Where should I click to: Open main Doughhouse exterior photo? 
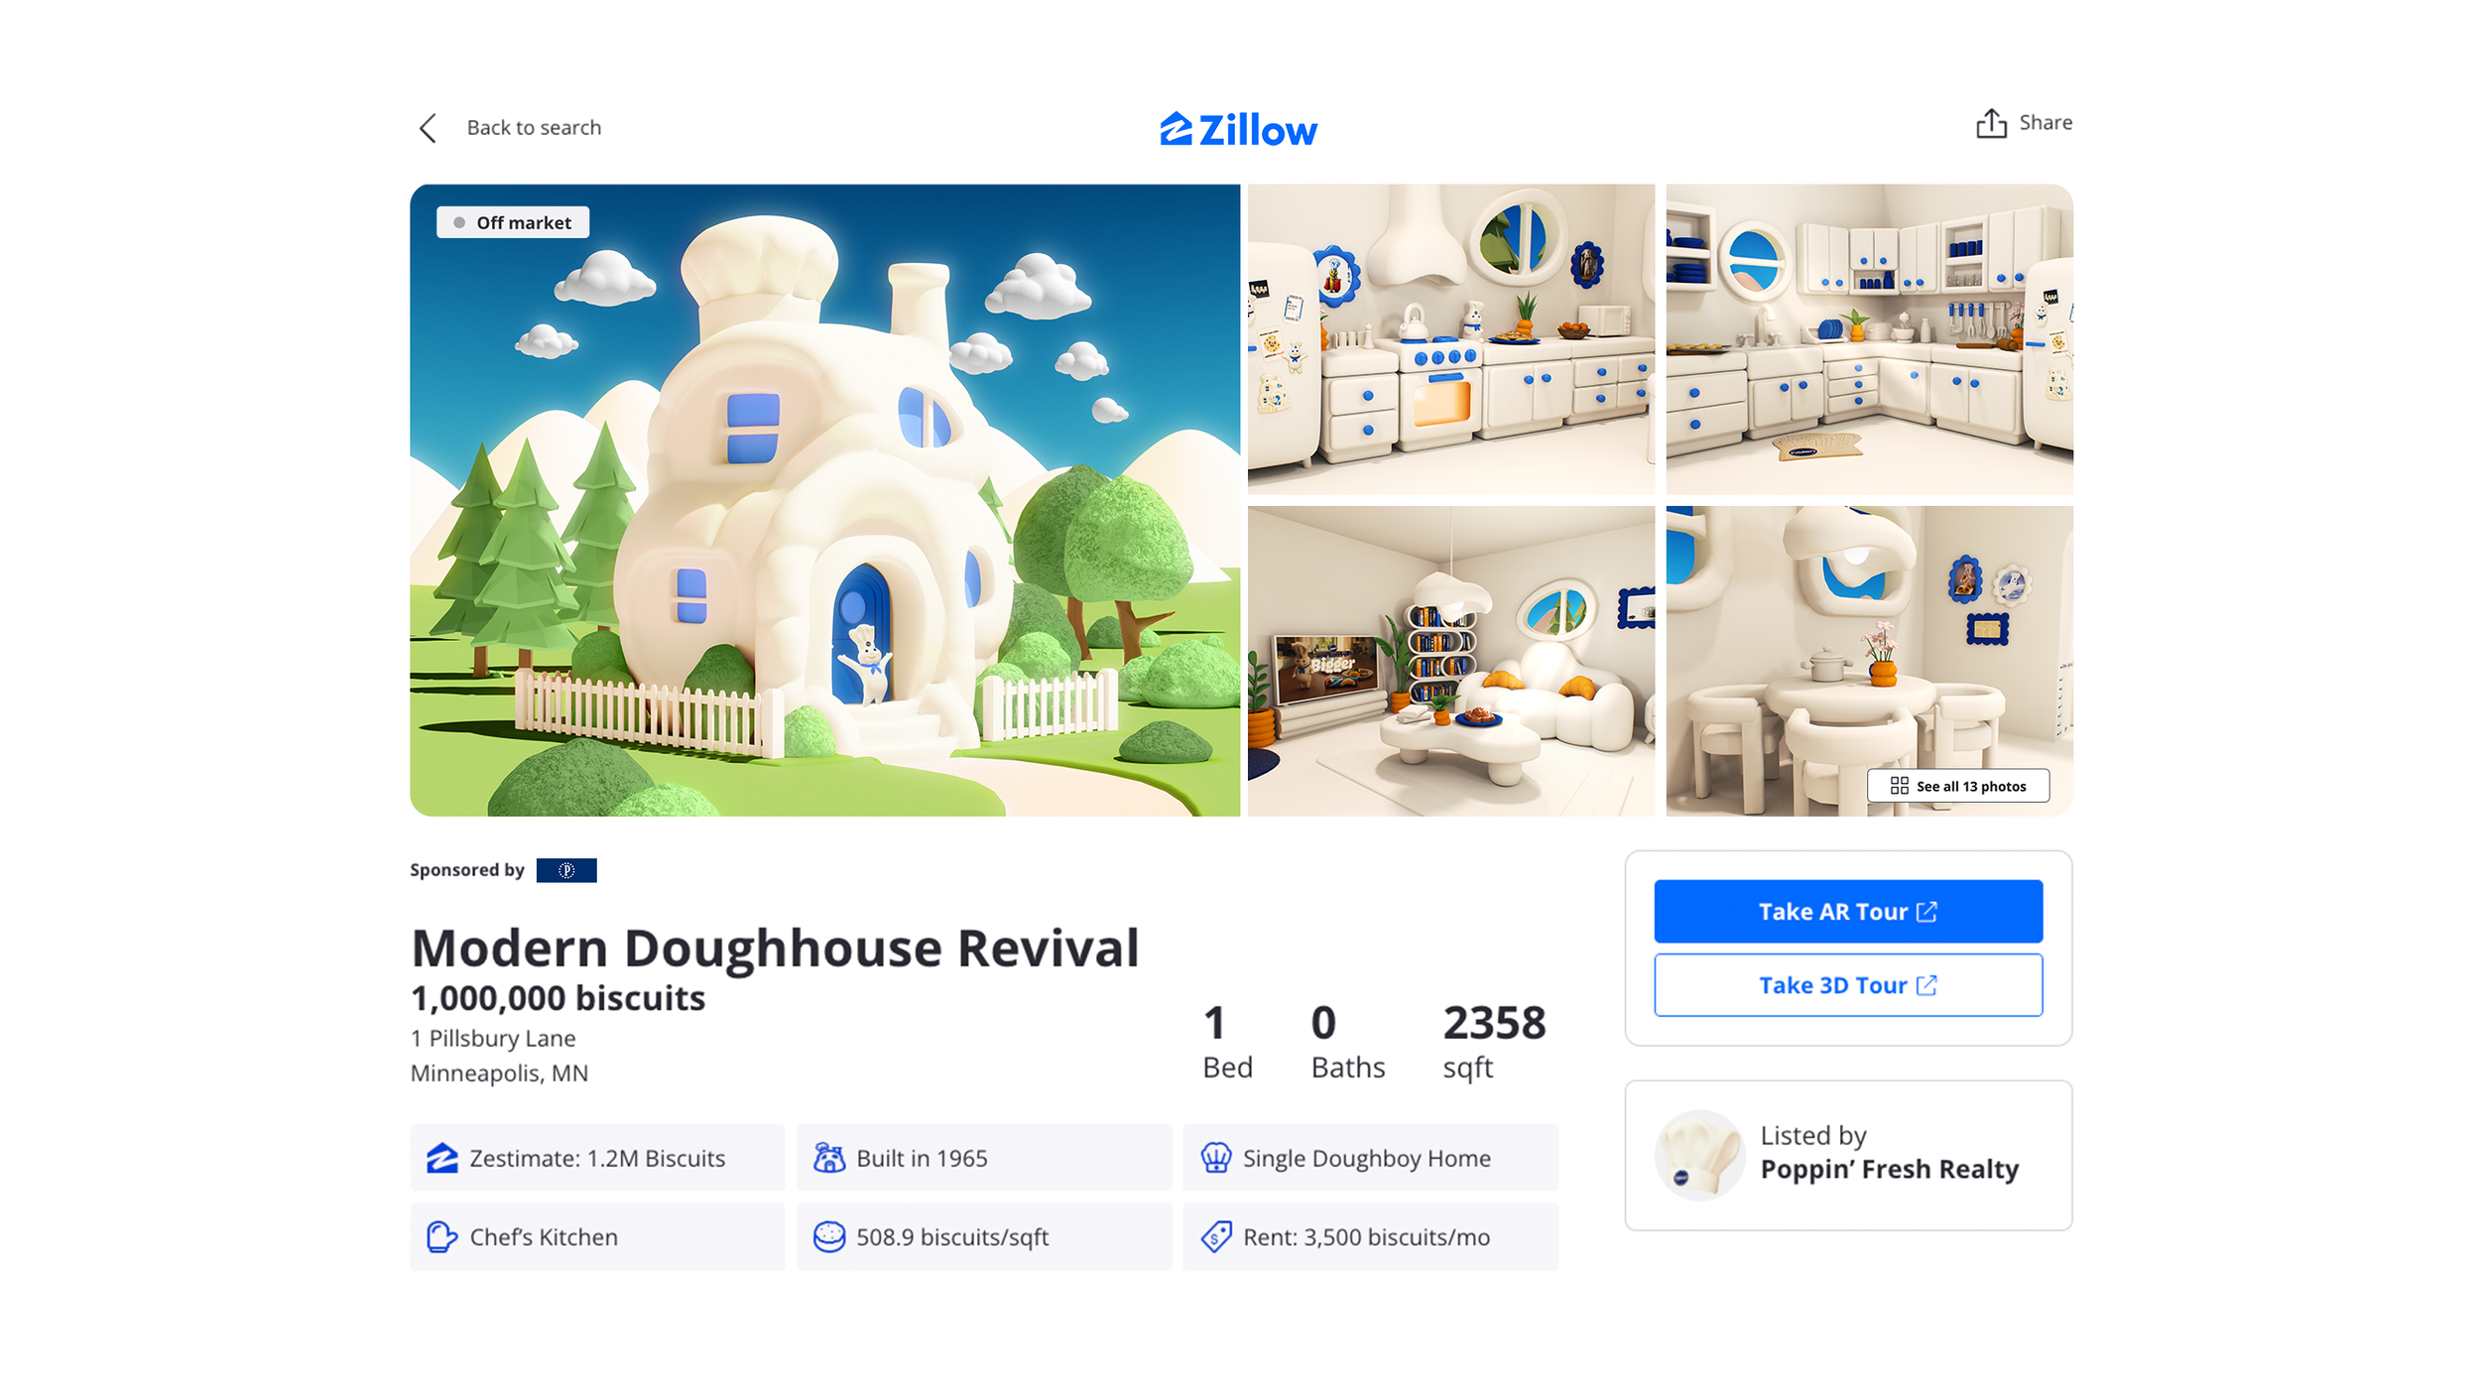[825, 500]
